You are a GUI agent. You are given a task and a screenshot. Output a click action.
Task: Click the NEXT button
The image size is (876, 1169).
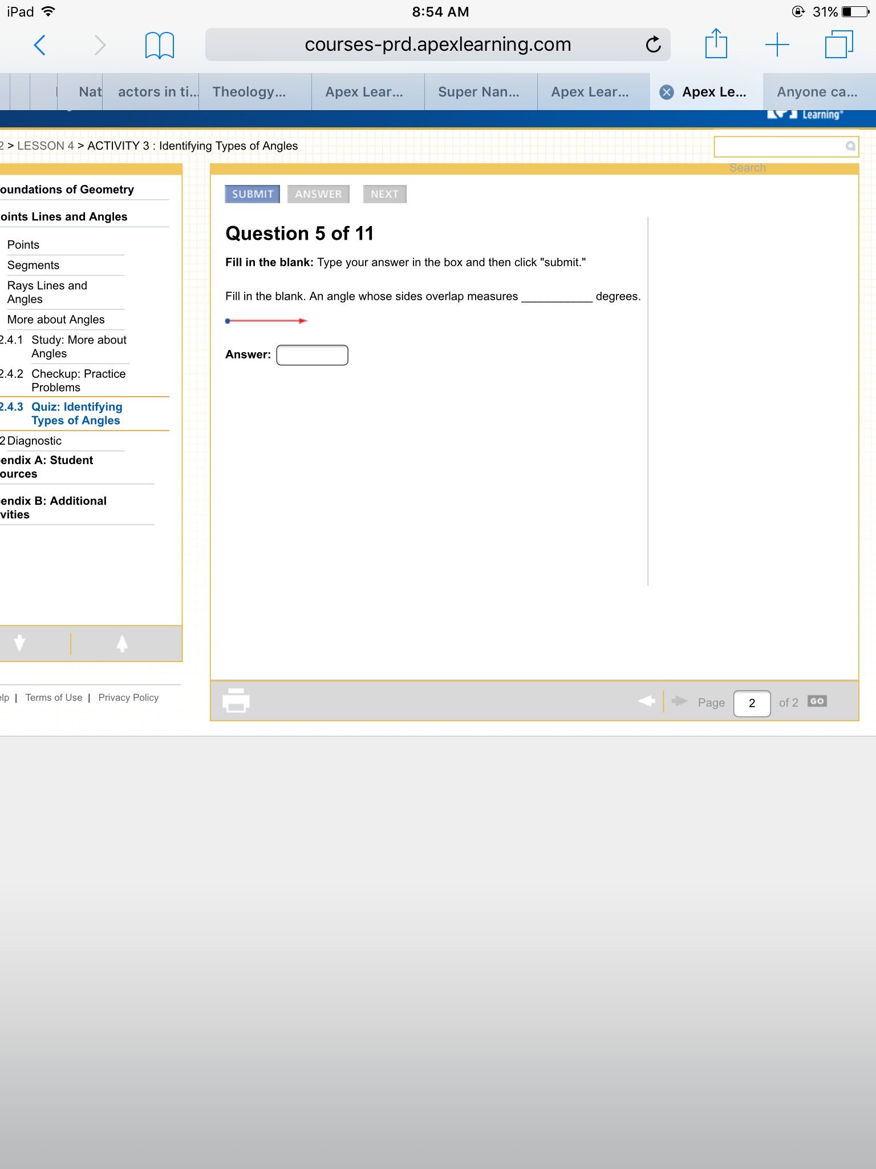pyautogui.click(x=384, y=194)
